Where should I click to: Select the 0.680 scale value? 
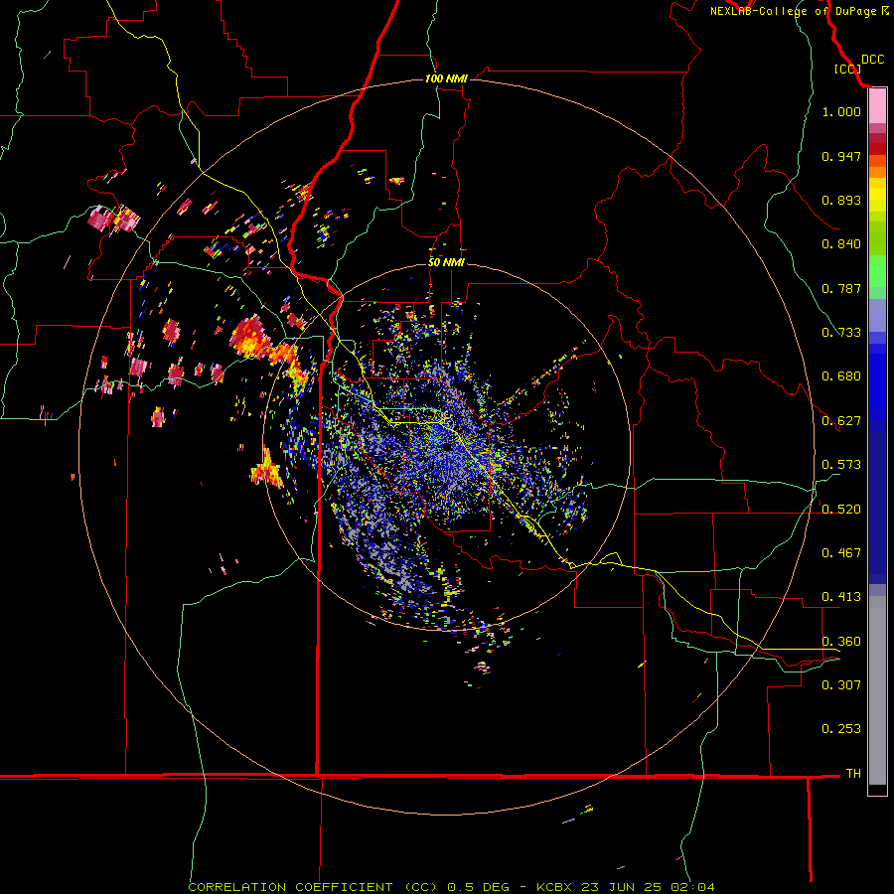click(841, 376)
